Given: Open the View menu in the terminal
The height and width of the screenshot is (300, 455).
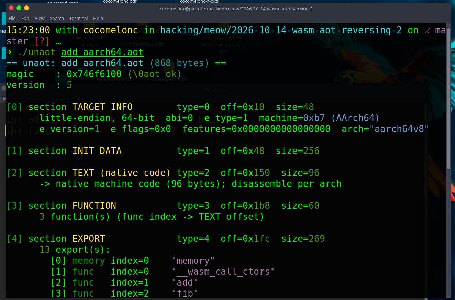Looking at the screenshot, I should tap(40, 18).
